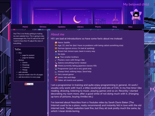Navigate to the Blog page

pos(115,27)
